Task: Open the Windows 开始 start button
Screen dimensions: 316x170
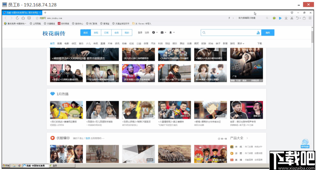Action: tap(6, 166)
